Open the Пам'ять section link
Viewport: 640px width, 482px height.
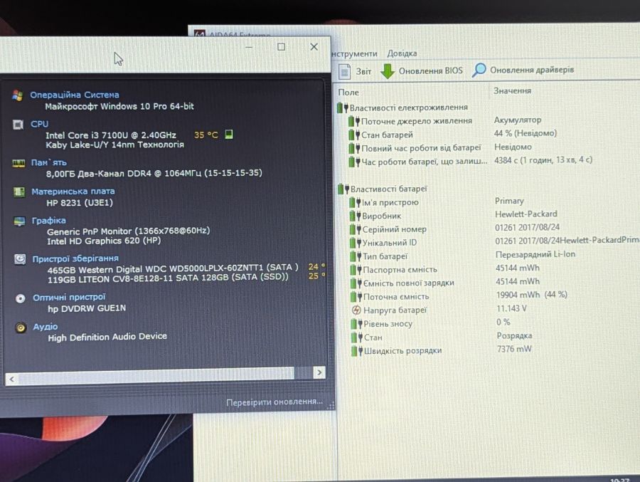tap(49, 163)
